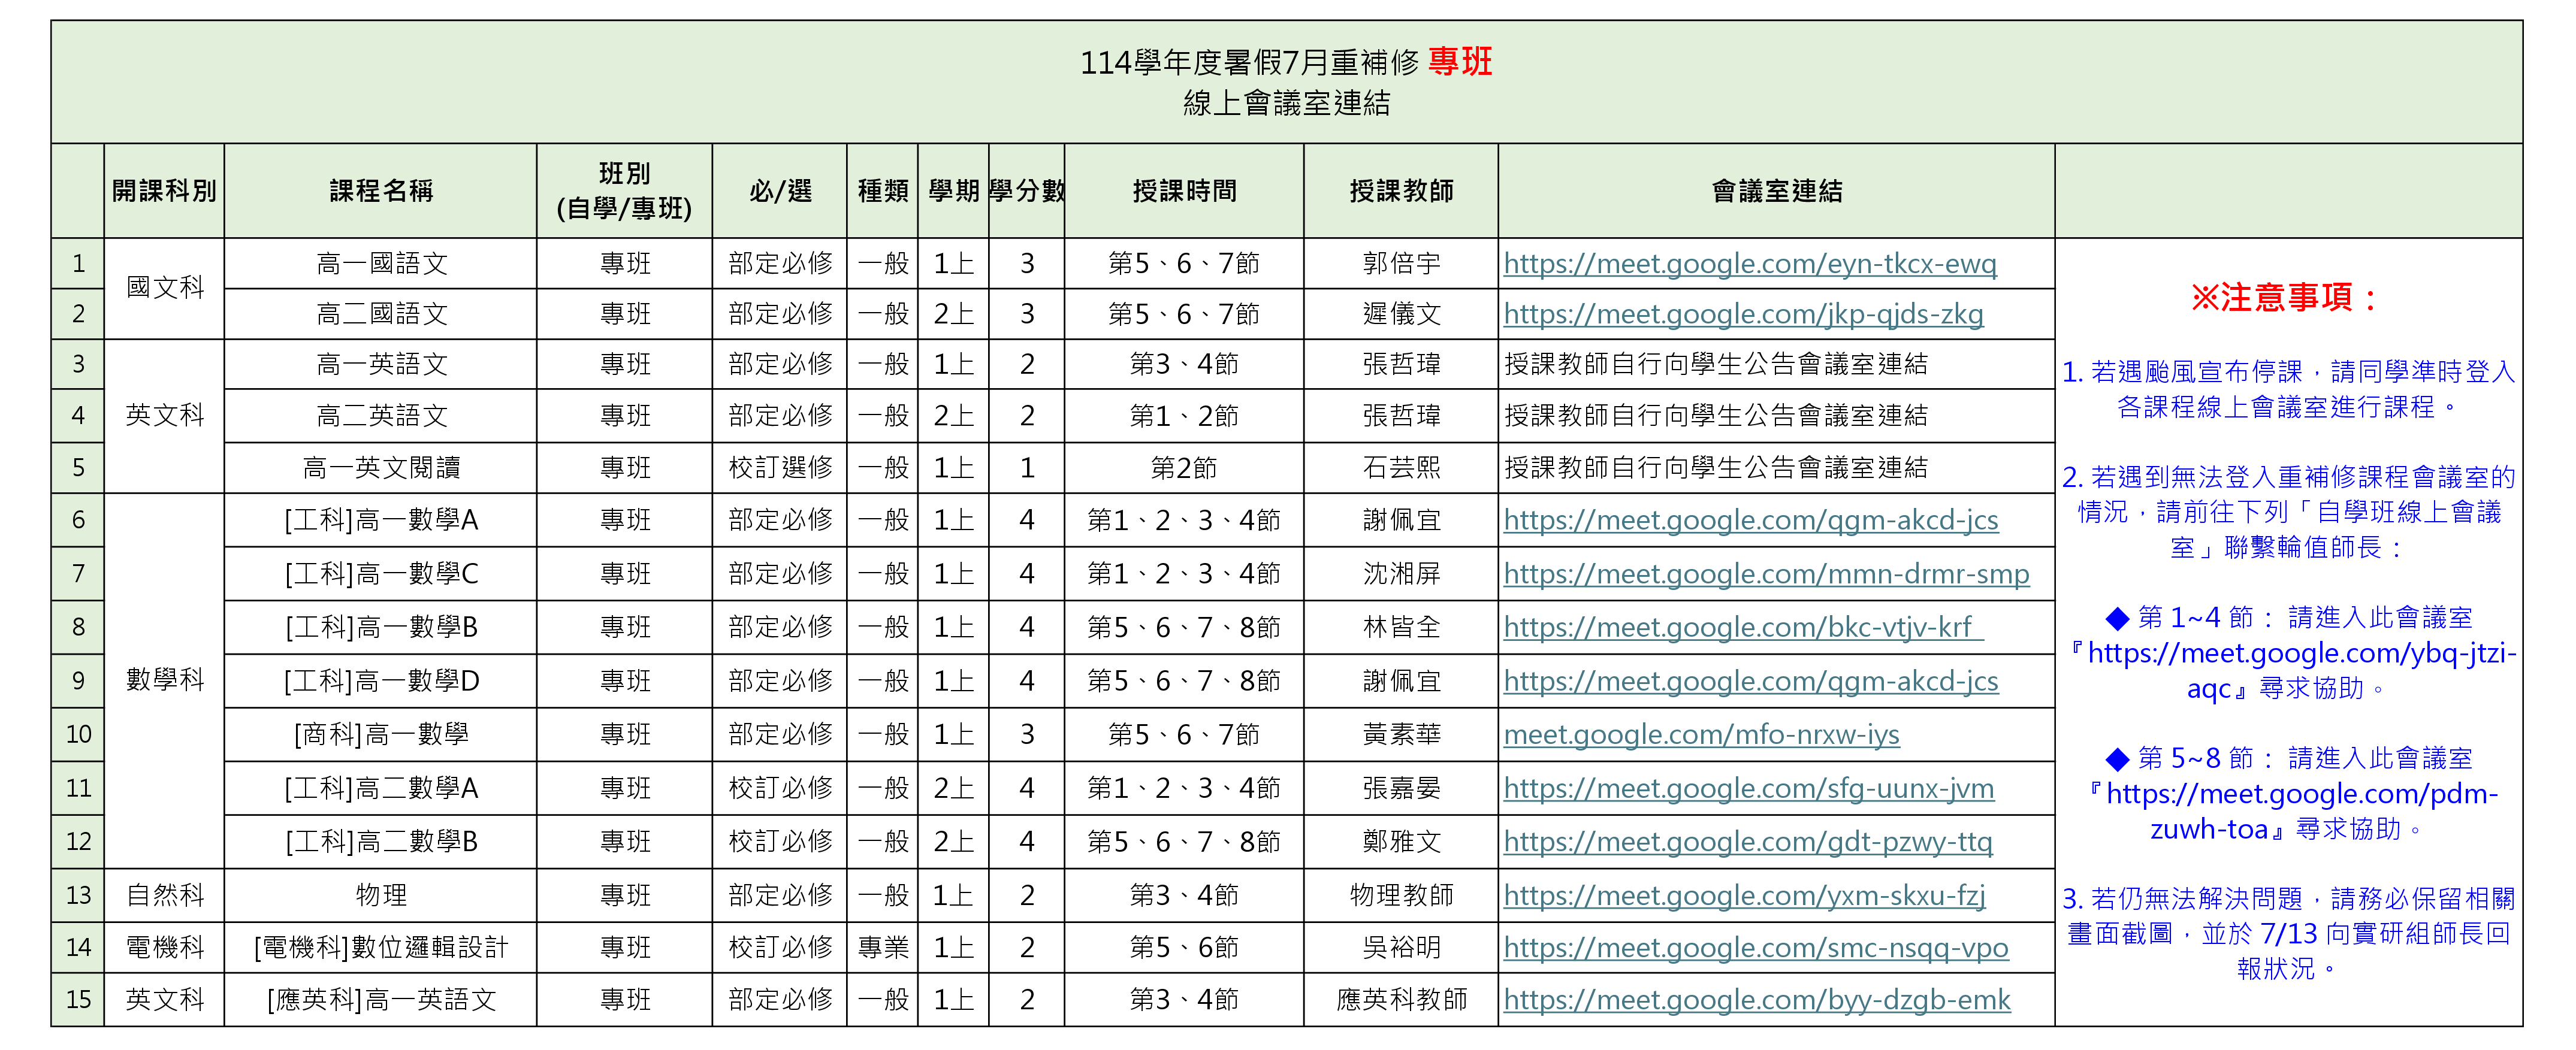Click the [工科]高二數學A course cell
2576x1050 pixels.
(x=381, y=788)
